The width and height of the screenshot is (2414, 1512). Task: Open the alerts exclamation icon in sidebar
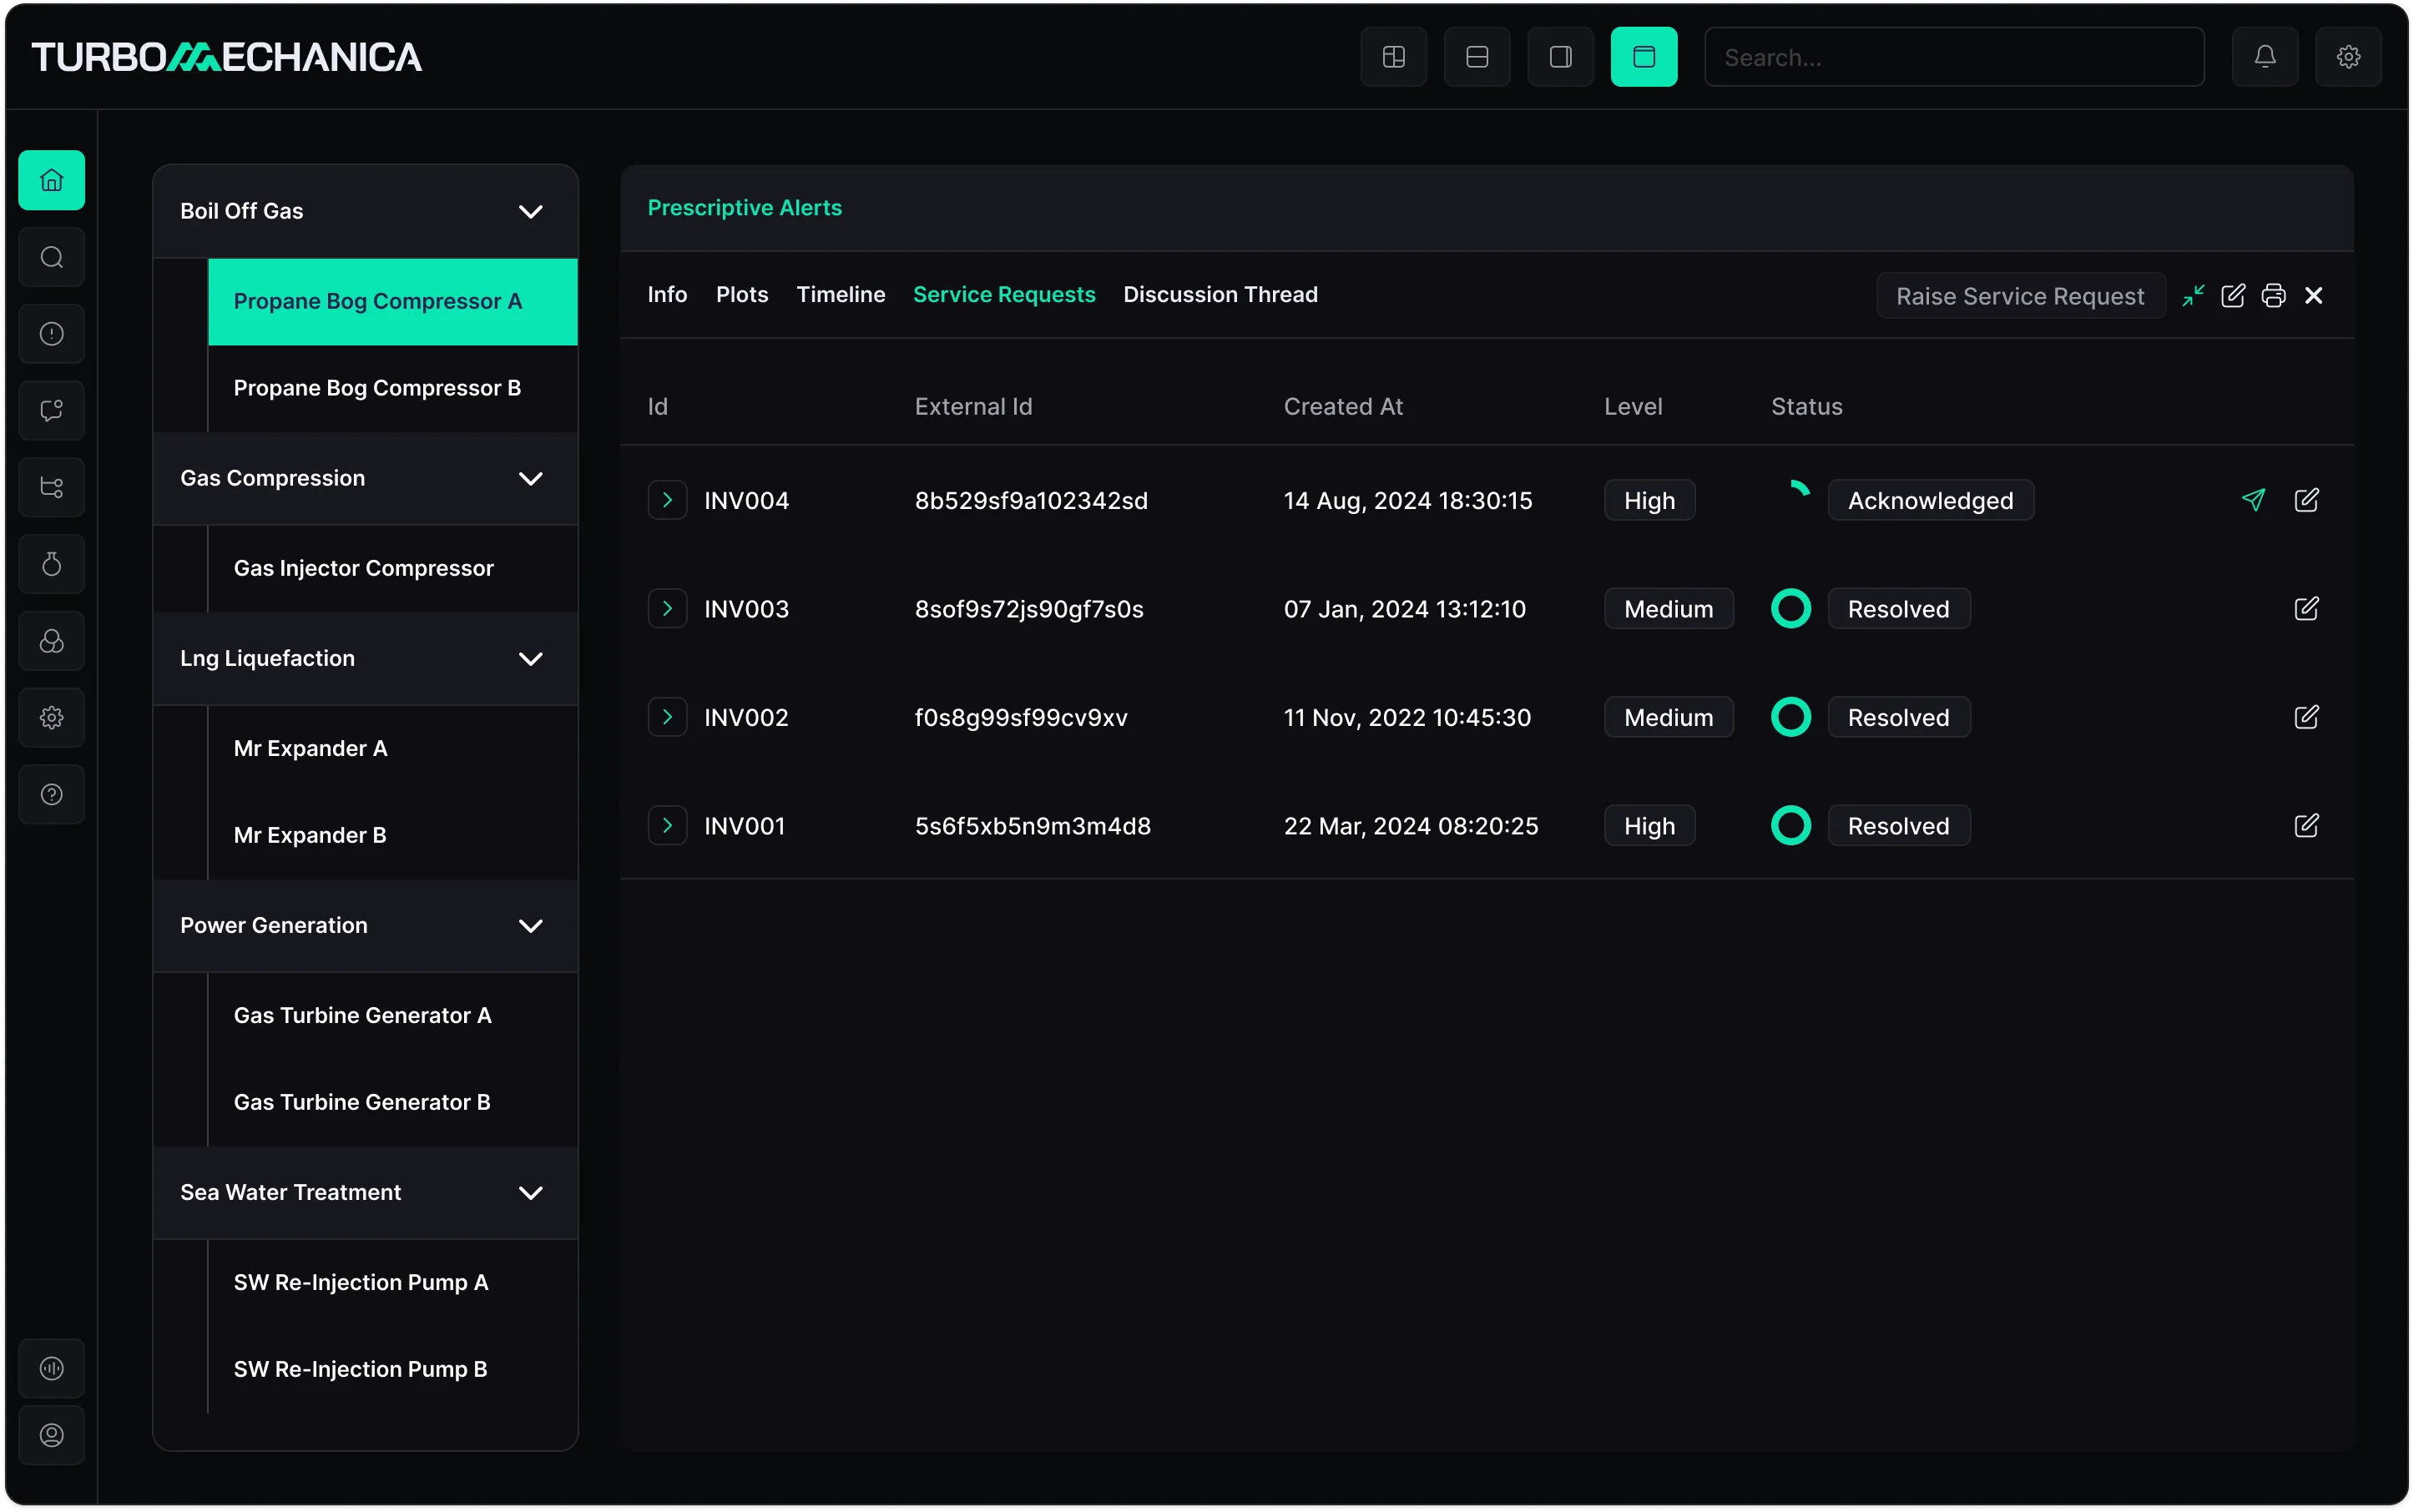coord(51,334)
